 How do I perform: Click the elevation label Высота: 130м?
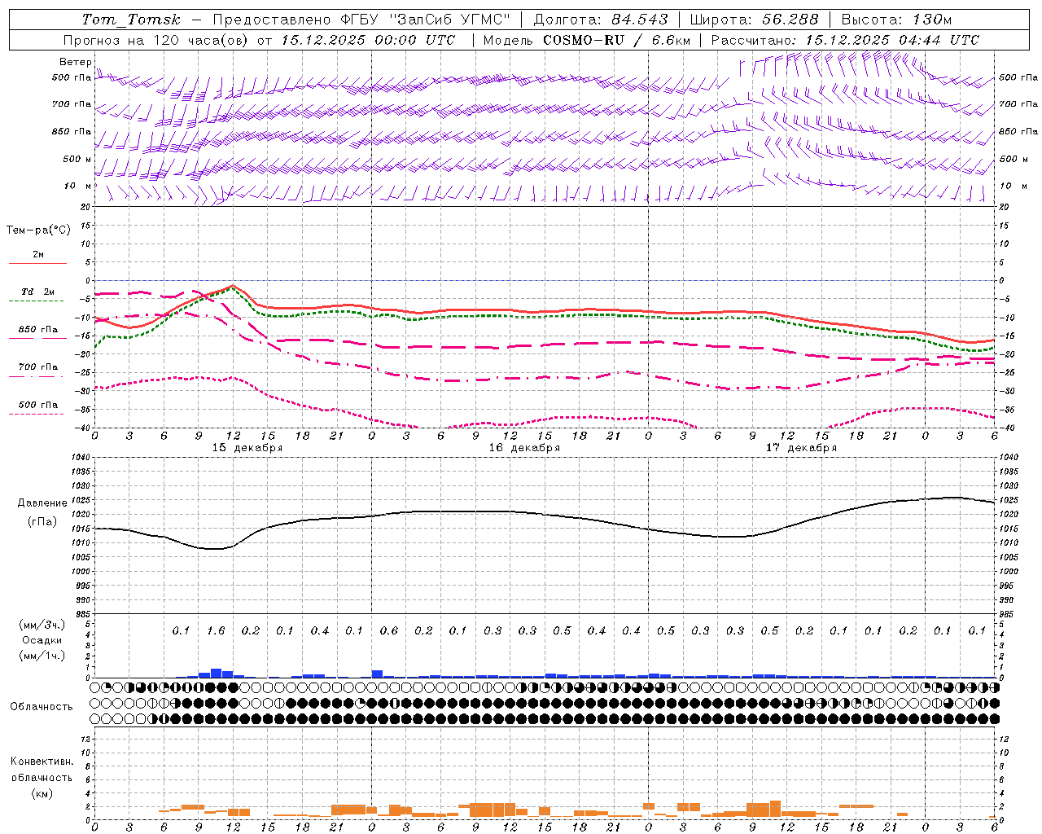[x=896, y=20]
